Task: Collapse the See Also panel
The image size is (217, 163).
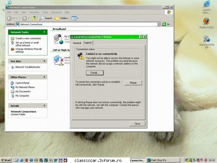Action: tap(44, 61)
